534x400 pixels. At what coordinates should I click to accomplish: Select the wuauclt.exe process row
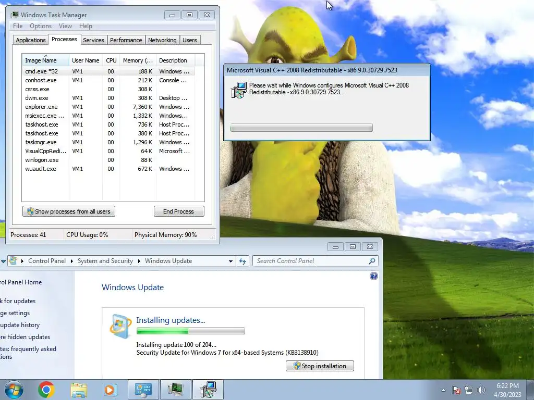click(108, 169)
